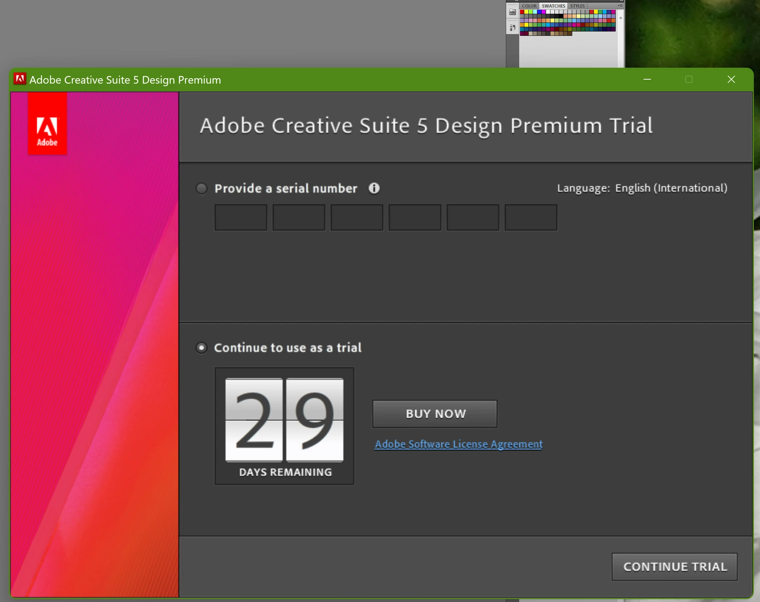The image size is (760, 602).
Task: Open the History panel icon
Action: pyautogui.click(x=512, y=28)
